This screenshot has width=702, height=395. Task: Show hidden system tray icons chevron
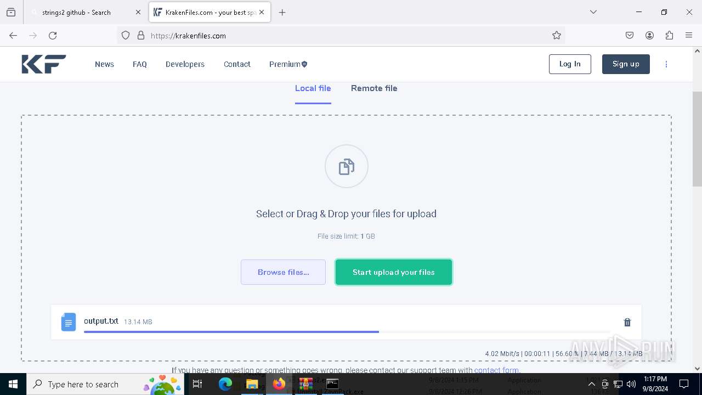pos(592,384)
